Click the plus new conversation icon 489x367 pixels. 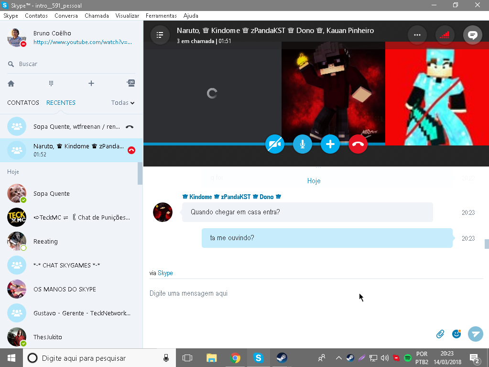91,83
